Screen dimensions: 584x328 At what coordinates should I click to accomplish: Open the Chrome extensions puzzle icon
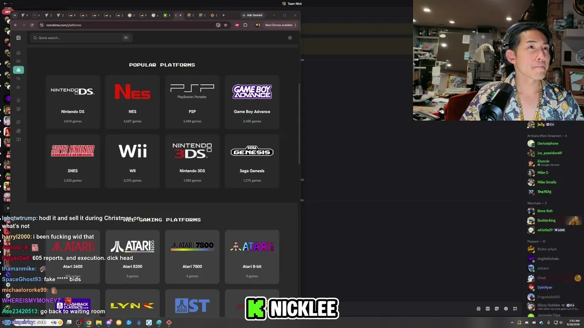click(245, 25)
